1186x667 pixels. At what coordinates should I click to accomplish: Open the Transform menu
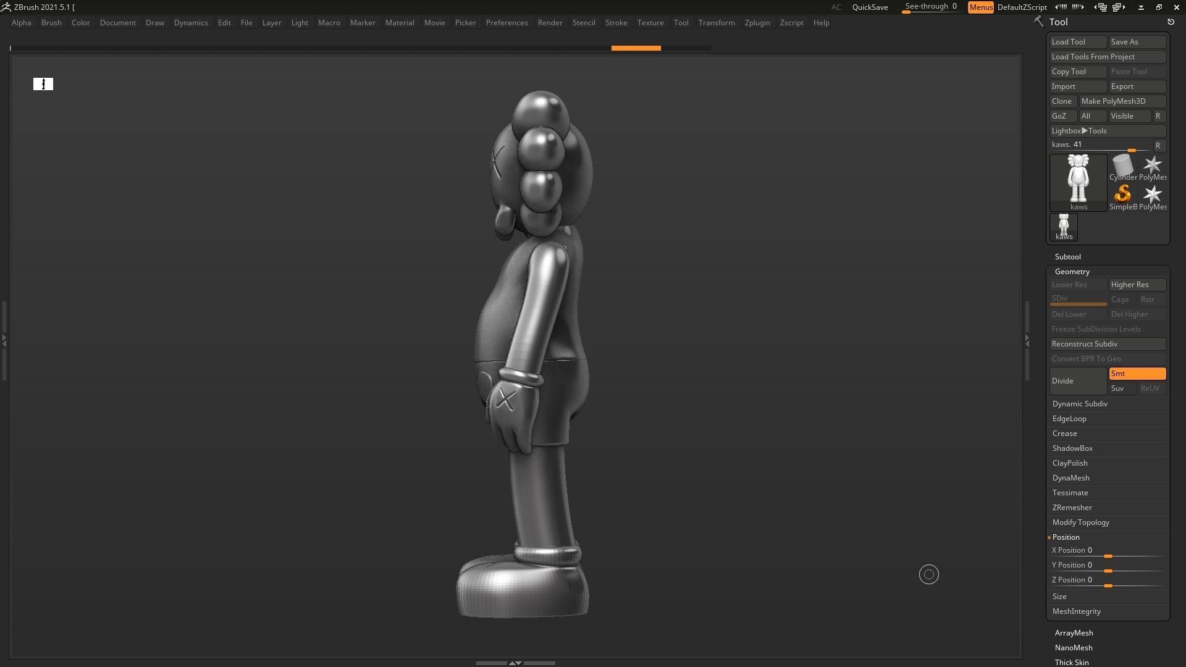[x=717, y=23]
